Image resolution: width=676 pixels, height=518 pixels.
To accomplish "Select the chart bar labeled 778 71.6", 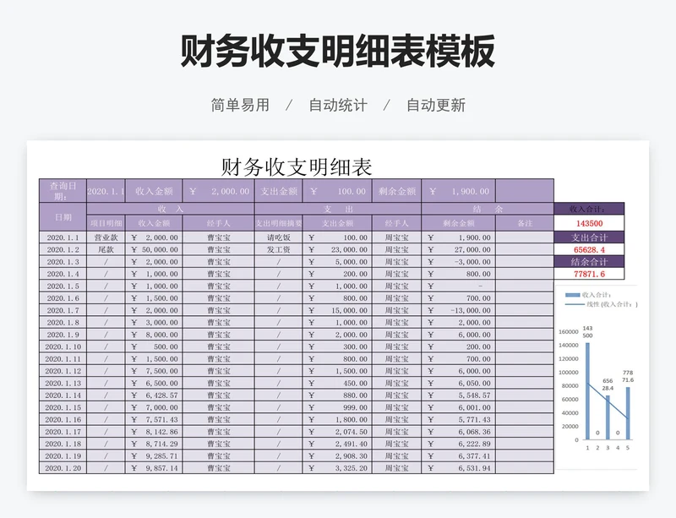I will coord(628,413).
